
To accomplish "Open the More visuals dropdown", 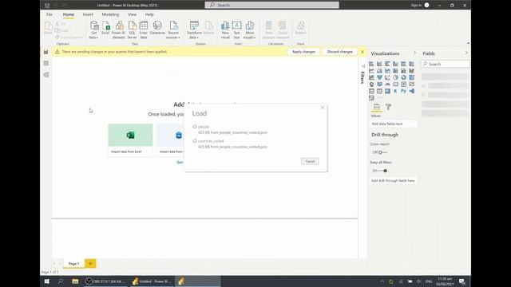I will (x=250, y=30).
